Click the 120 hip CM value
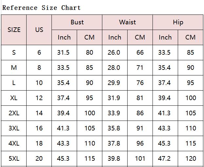Viewport: 204px width, 167px height. click(191, 159)
